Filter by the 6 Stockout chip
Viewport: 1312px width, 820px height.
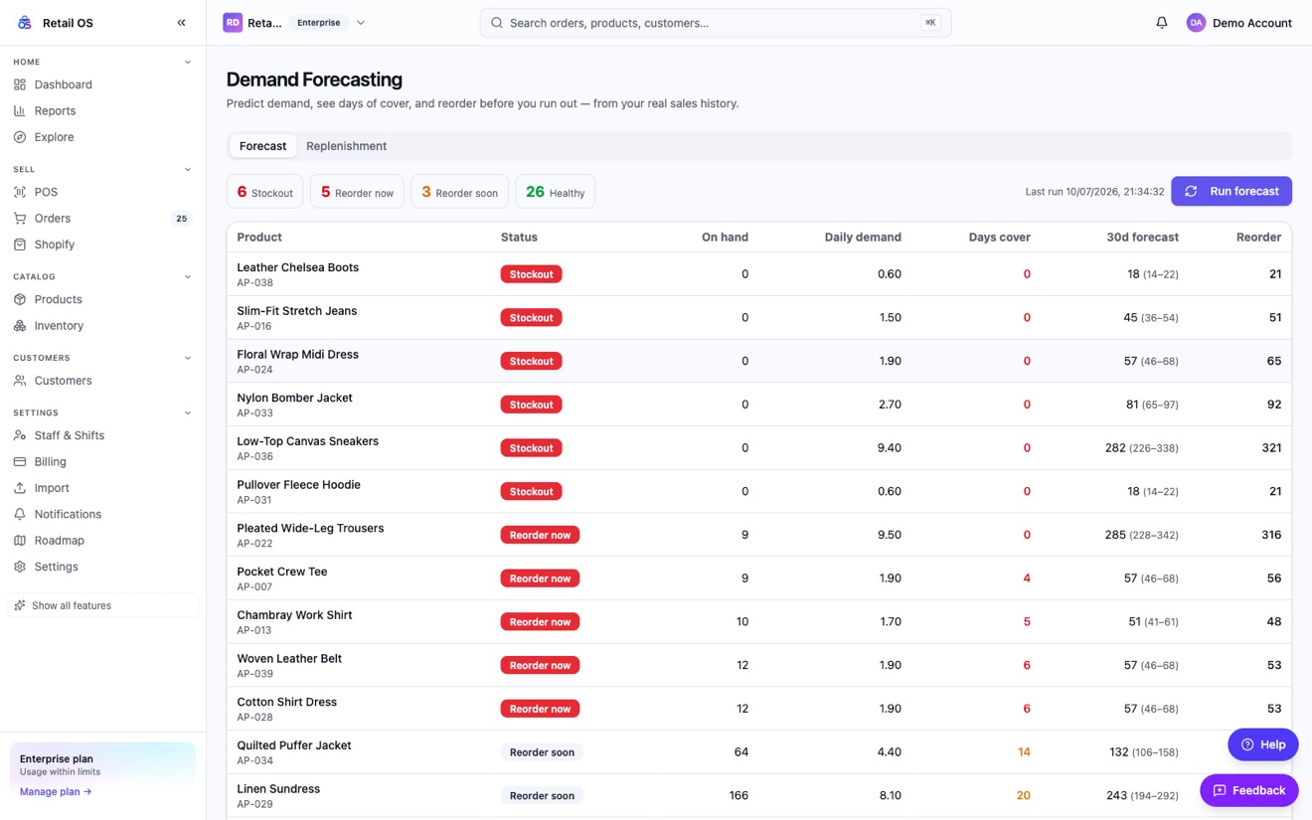click(x=264, y=192)
